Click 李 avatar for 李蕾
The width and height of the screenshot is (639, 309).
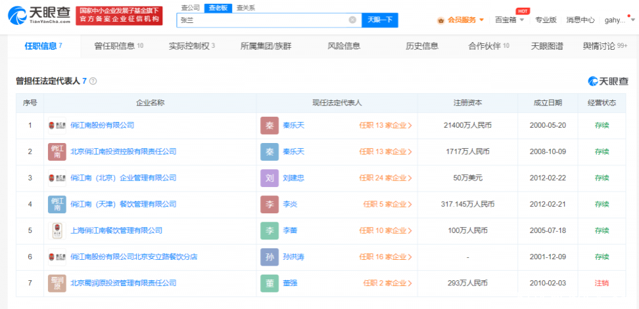click(270, 231)
